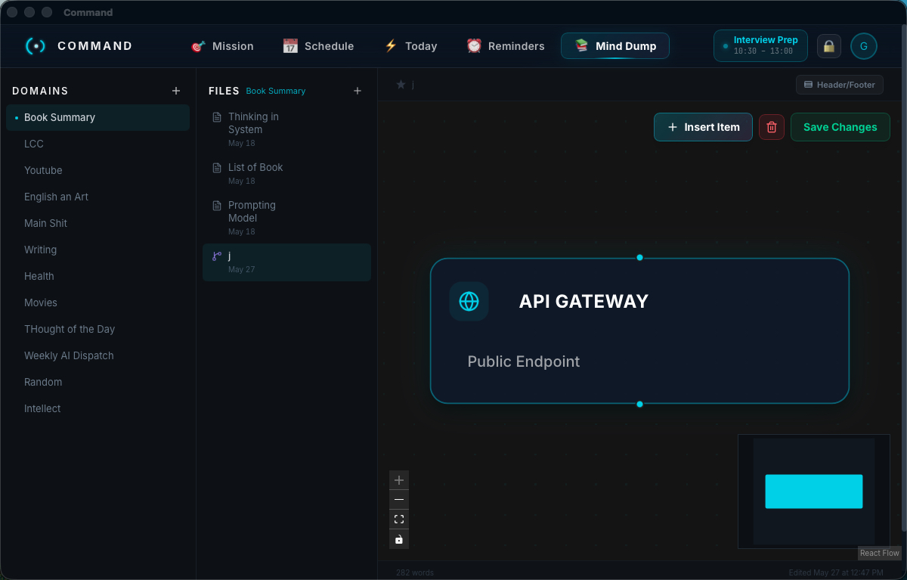The width and height of the screenshot is (907, 580).
Task: Click the Public Endpoint text
Action: click(524, 361)
